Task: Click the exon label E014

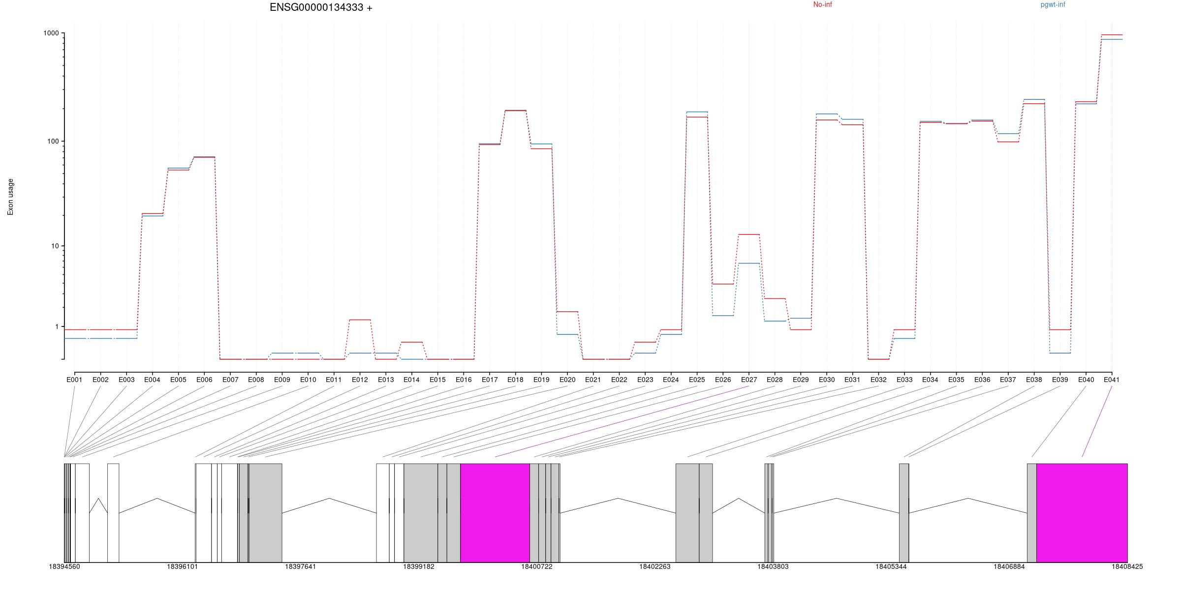Action: pos(411,380)
